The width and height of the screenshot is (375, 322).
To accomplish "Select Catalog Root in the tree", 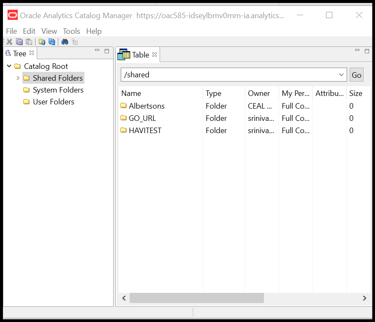I will (x=46, y=66).
